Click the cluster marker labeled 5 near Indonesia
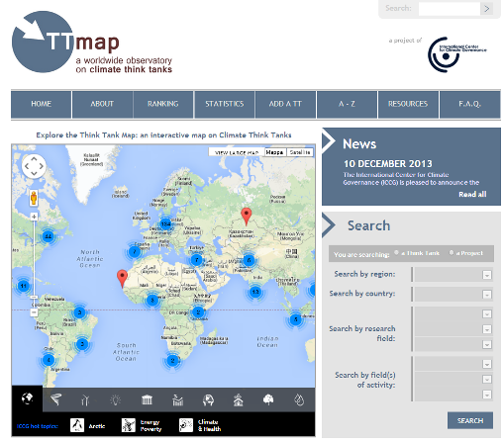Viewport: 503px width, 441px height. coord(296,319)
